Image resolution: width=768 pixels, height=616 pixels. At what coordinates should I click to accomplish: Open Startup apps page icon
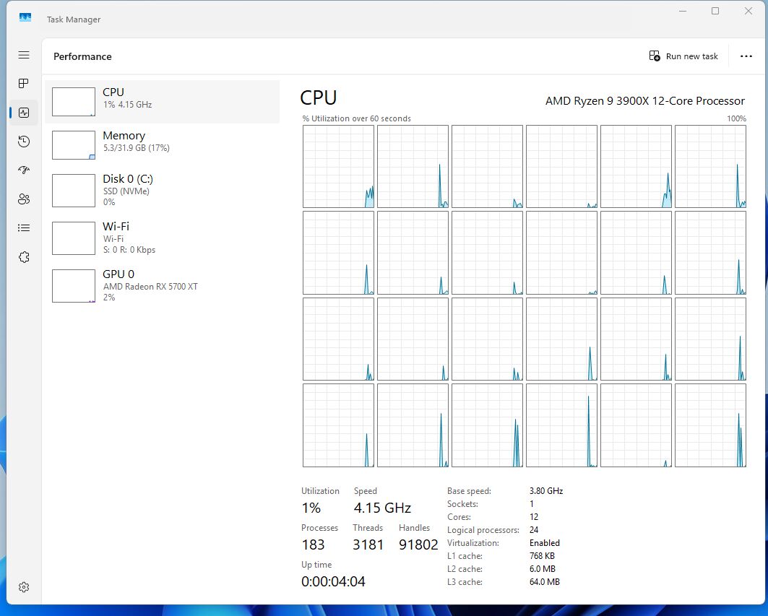tap(24, 170)
